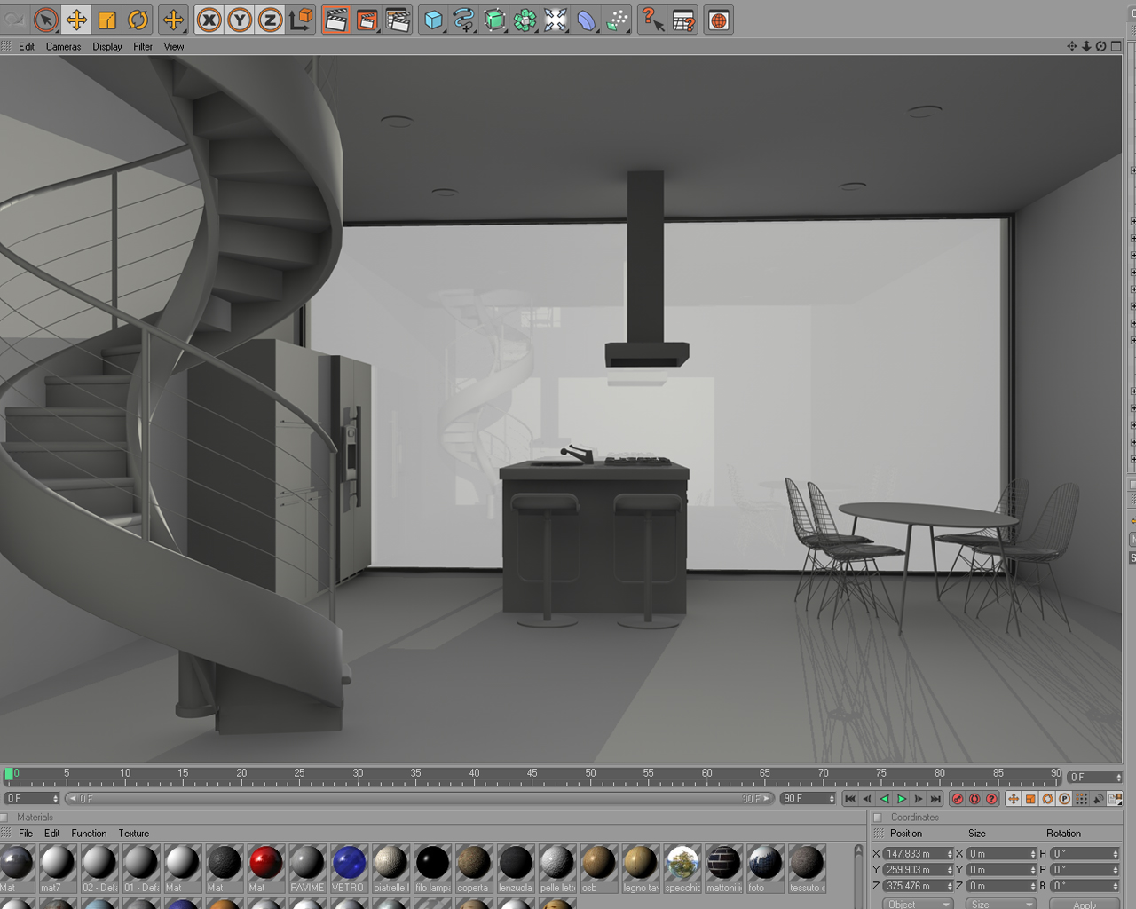Open the viewport Edit menu
This screenshot has width=1136, height=909.
tap(27, 46)
